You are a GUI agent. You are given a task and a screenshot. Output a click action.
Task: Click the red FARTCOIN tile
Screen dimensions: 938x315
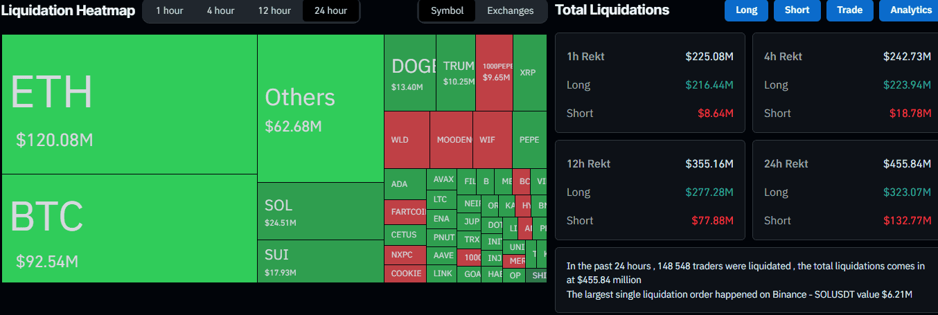pyautogui.click(x=405, y=212)
